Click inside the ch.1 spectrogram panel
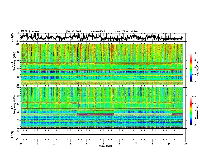209x161 pixels. pos(102,64)
